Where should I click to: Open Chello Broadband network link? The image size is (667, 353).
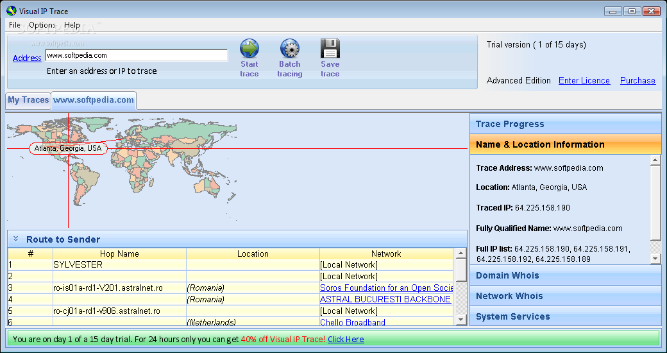click(353, 322)
